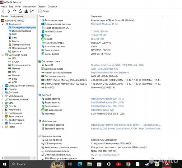Select the Электропитание battery icon item
This screenshot has width=182, height=168.
10,44
